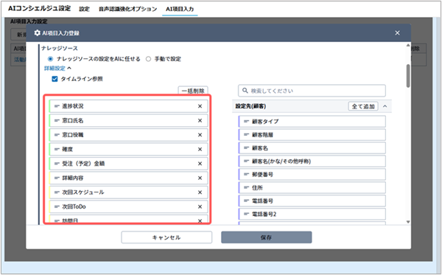Click キャンセル button
This screenshot has width=442, height=275.
pos(166,237)
